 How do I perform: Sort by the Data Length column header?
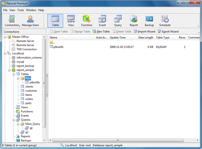[145, 38]
